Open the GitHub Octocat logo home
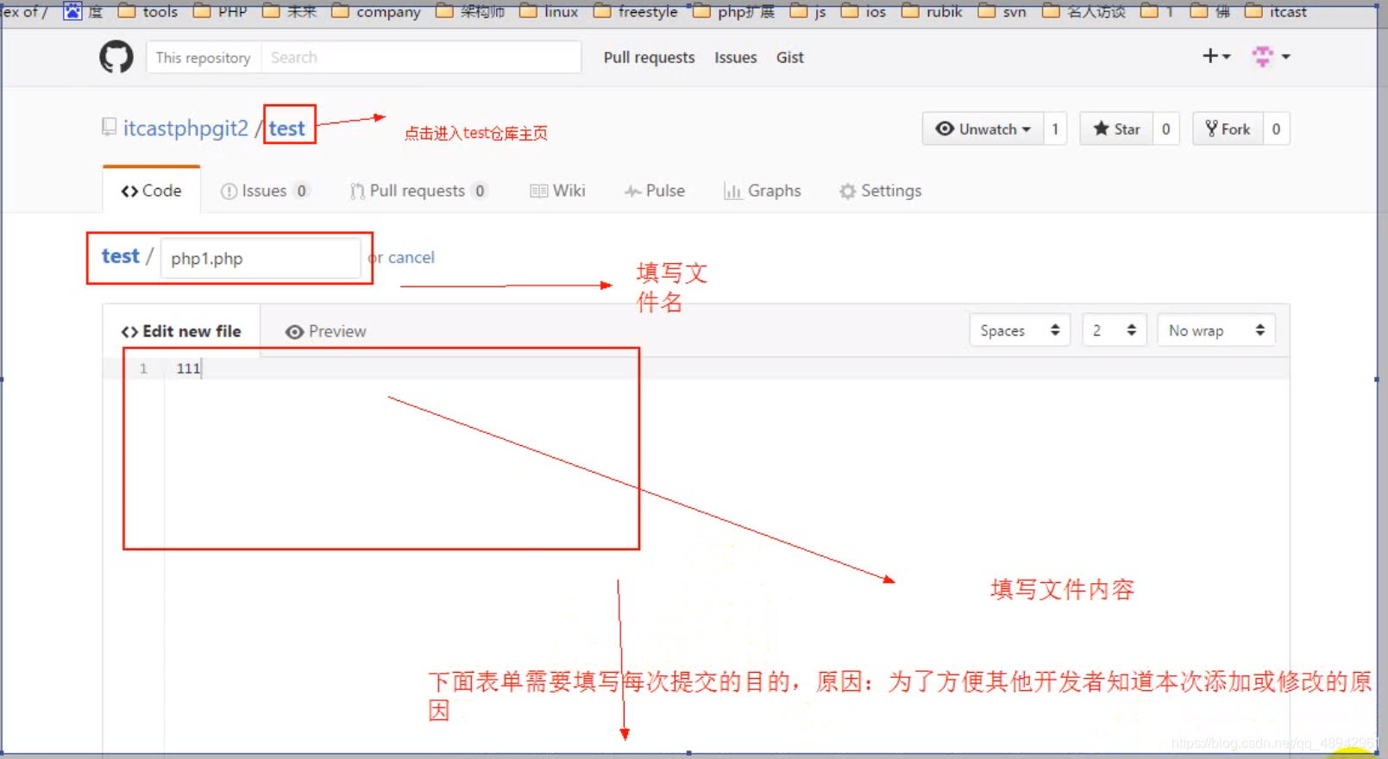 (116, 57)
